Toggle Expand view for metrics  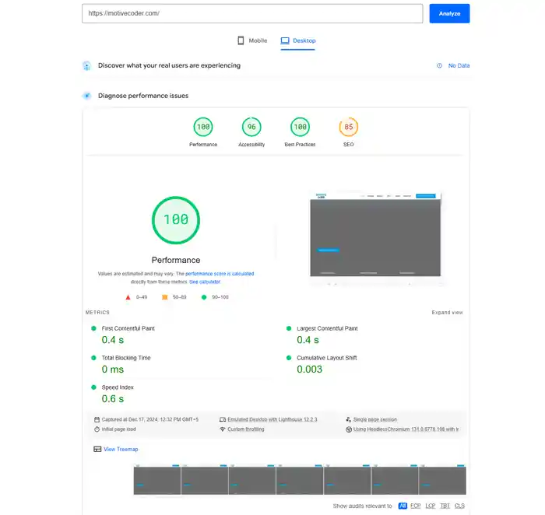(x=447, y=313)
